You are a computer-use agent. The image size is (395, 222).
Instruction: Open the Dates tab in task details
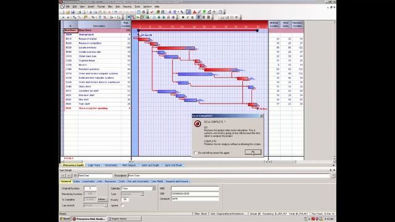77,181
